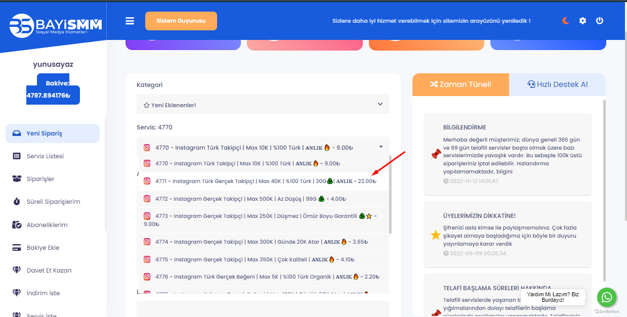Select service 4774 Günde 20K Atar
Viewport: 627px width, 317px height.
(264, 242)
